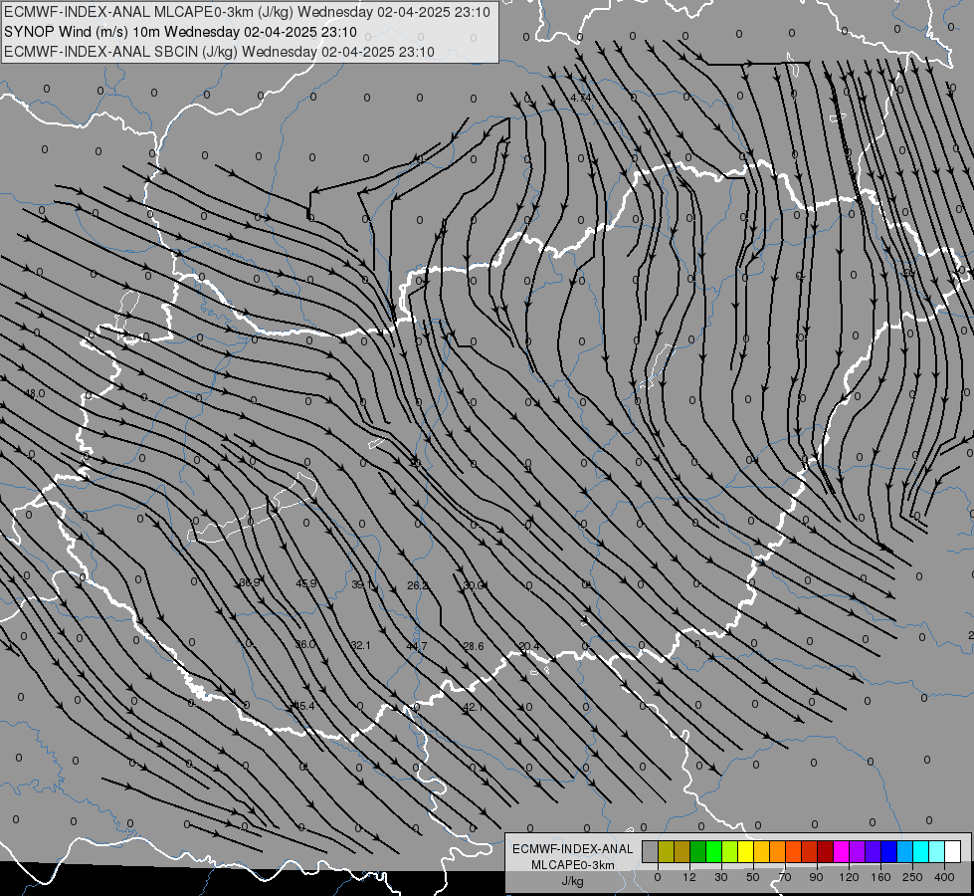
Task: Click the 36.9 grid value
Action: [x=250, y=583]
